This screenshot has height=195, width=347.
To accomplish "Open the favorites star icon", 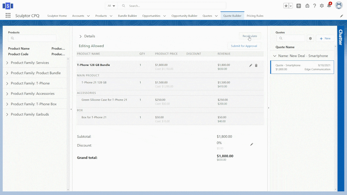I will coord(286,6).
